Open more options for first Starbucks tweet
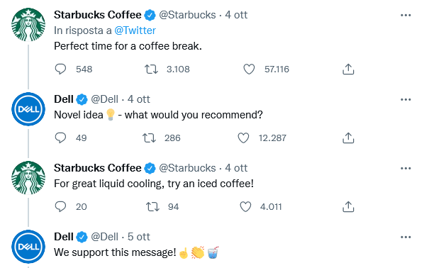Viewport: 424px width, 268px height. click(x=406, y=15)
